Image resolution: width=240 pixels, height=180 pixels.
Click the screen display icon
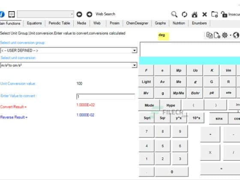pos(12,14)
